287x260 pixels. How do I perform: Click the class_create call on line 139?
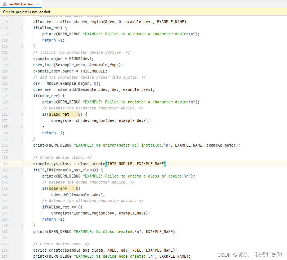click(92, 164)
